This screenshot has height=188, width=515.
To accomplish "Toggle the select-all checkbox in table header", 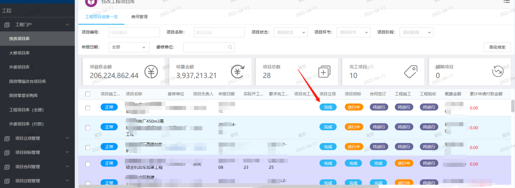I will click(x=88, y=94).
